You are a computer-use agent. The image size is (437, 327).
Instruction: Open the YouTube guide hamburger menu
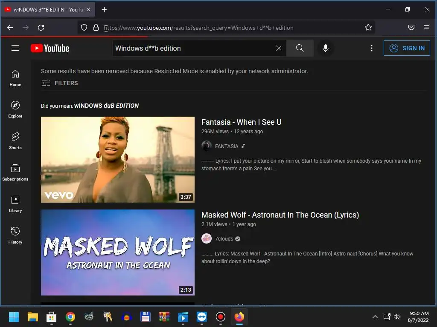click(x=15, y=48)
